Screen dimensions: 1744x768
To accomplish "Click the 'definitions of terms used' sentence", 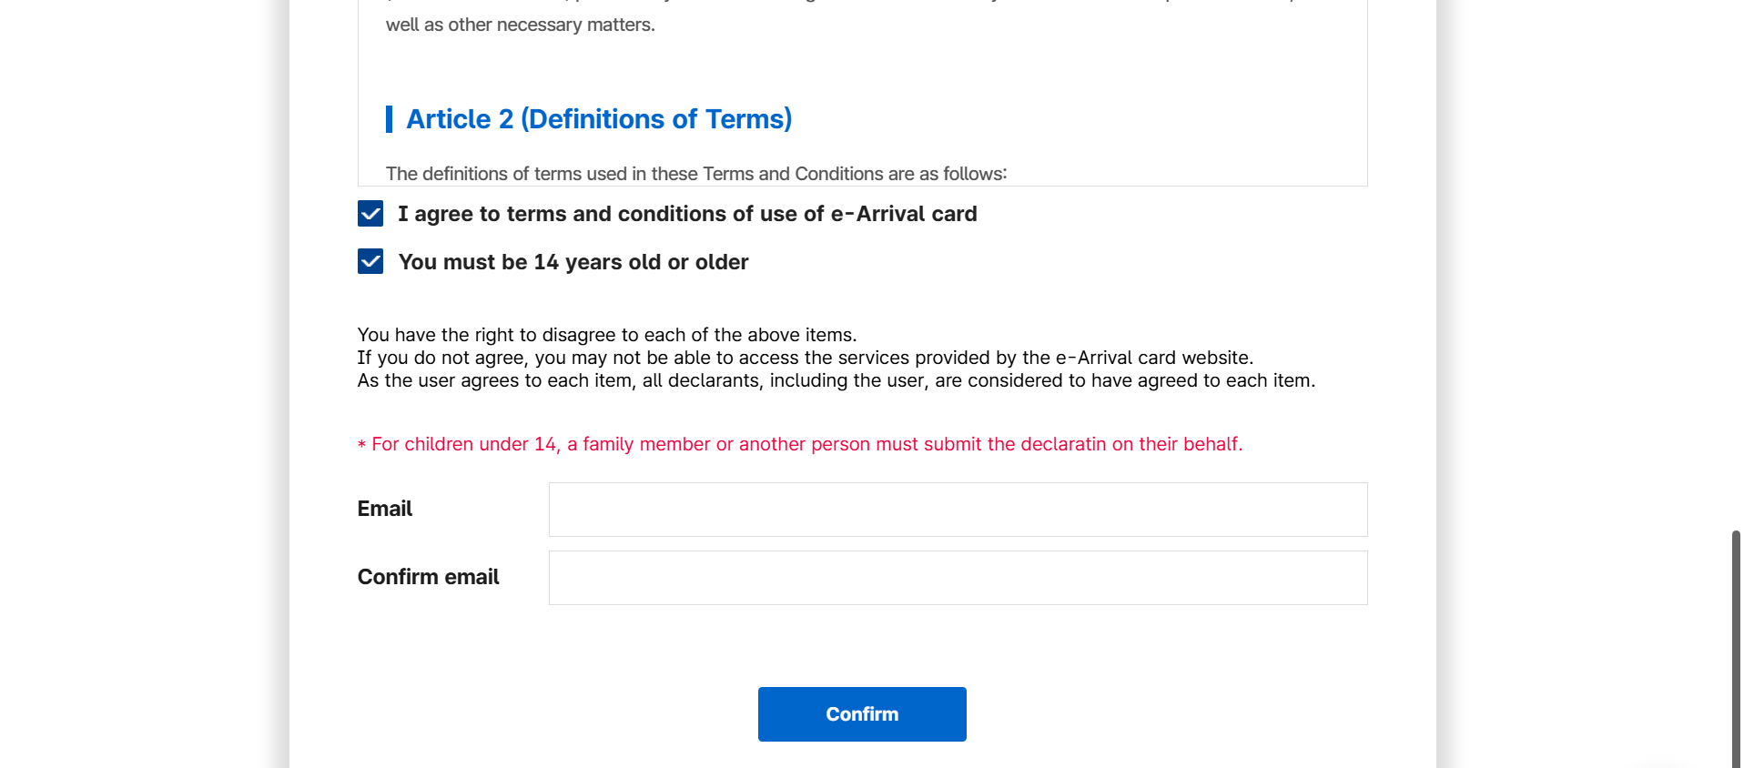I will [x=696, y=174].
